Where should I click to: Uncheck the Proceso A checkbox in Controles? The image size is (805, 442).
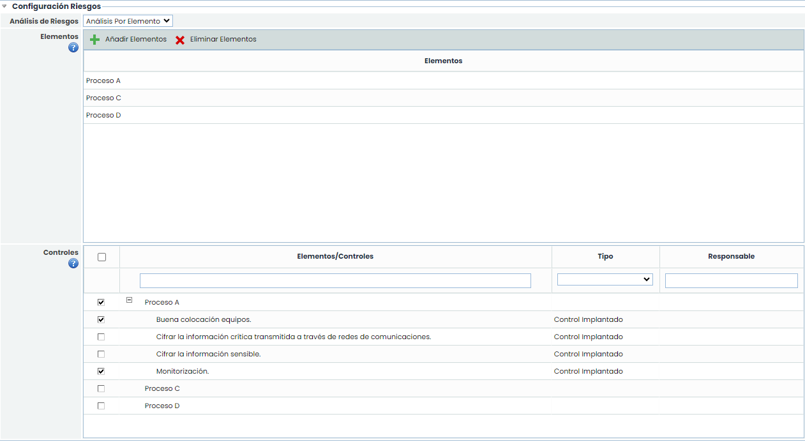point(101,303)
